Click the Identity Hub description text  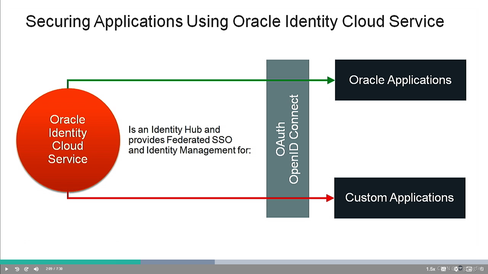pos(189,140)
